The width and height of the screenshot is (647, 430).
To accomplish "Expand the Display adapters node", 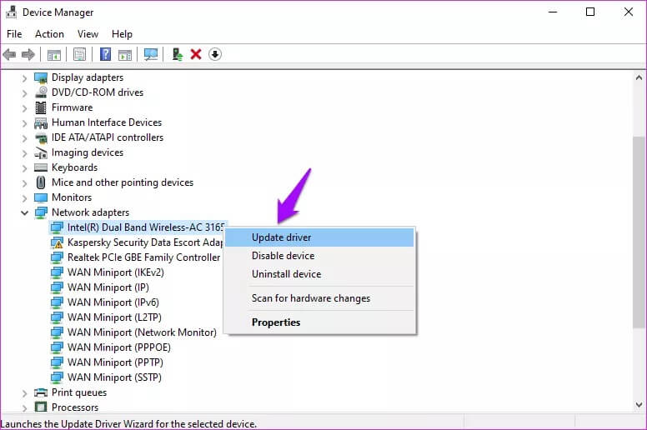I will tap(24, 78).
